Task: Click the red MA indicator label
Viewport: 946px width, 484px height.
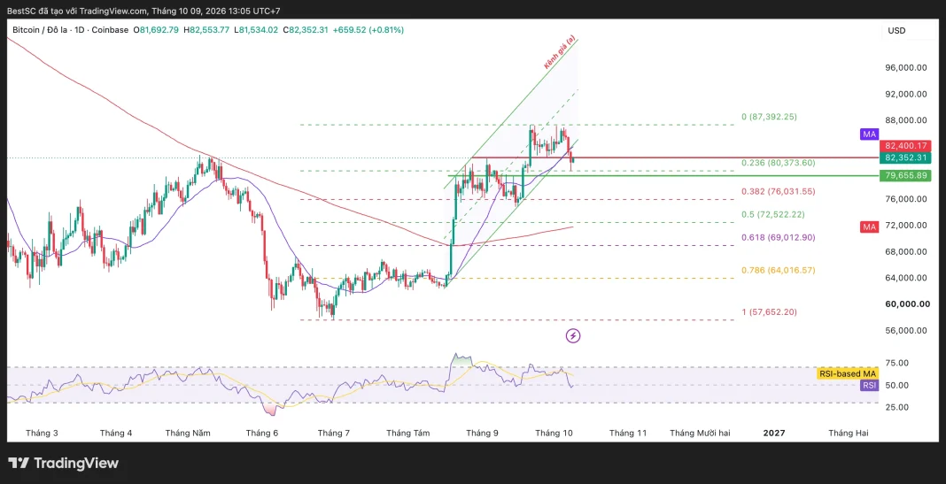Action: tap(869, 227)
